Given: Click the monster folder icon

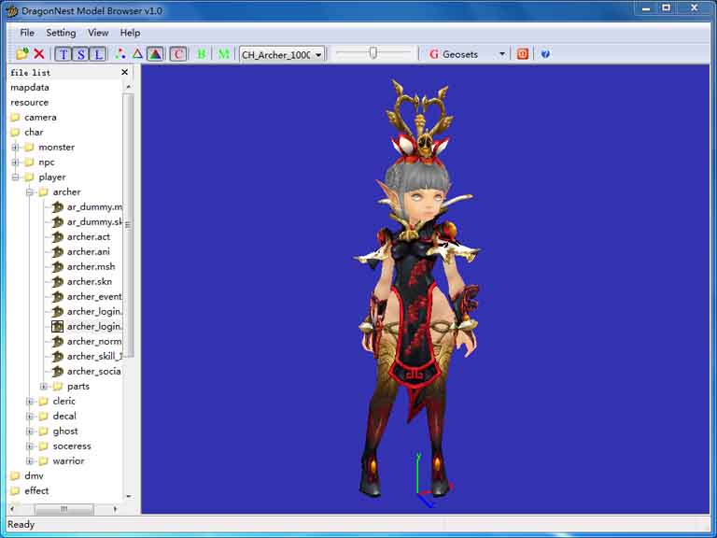Looking at the screenshot, I should 29,148.
